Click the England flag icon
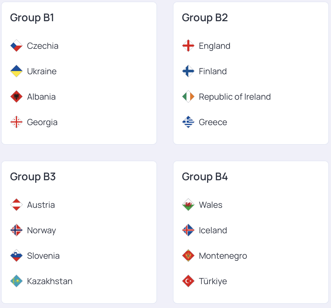The image size is (331, 308). pyautogui.click(x=188, y=46)
